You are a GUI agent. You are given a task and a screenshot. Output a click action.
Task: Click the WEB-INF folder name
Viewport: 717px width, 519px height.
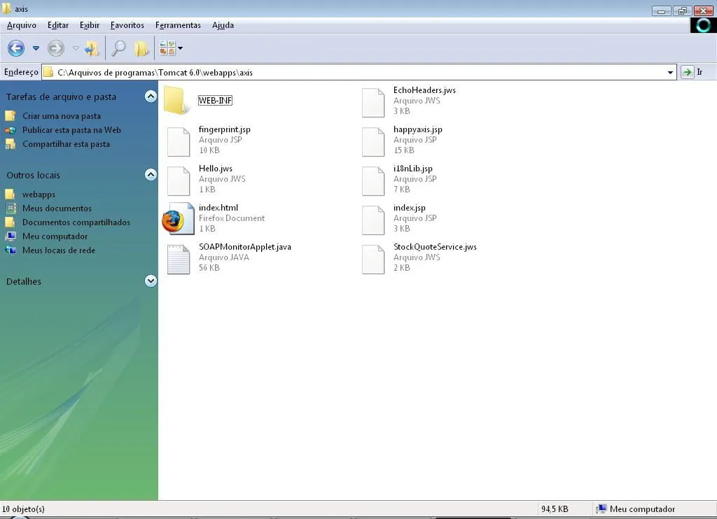pos(216,100)
